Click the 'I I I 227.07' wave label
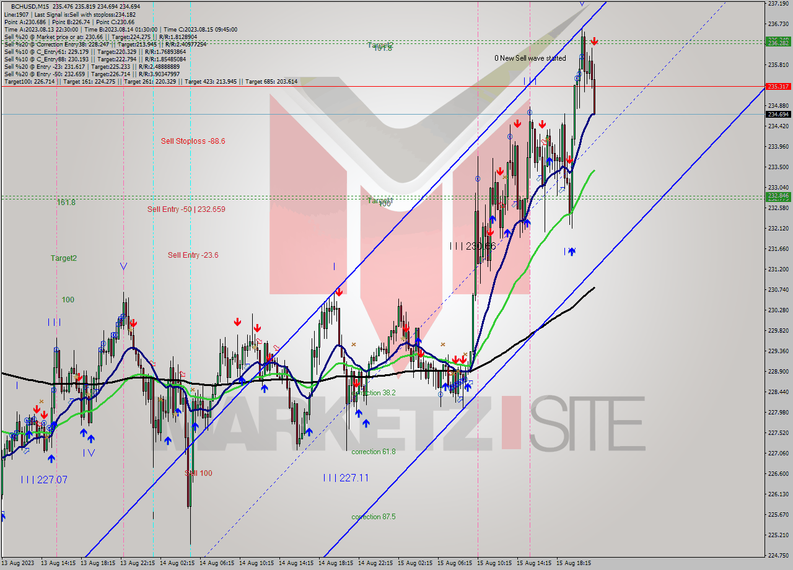Image resolution: width=793 pixels, height=570 pixels. point(44,480)
